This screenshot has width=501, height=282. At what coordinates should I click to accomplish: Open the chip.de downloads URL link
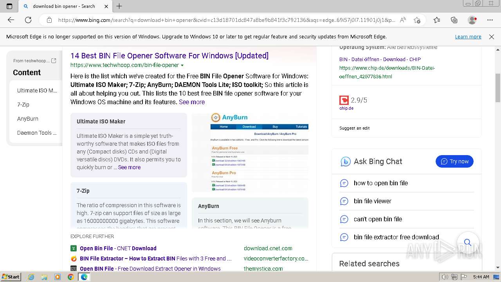[387, 72]
